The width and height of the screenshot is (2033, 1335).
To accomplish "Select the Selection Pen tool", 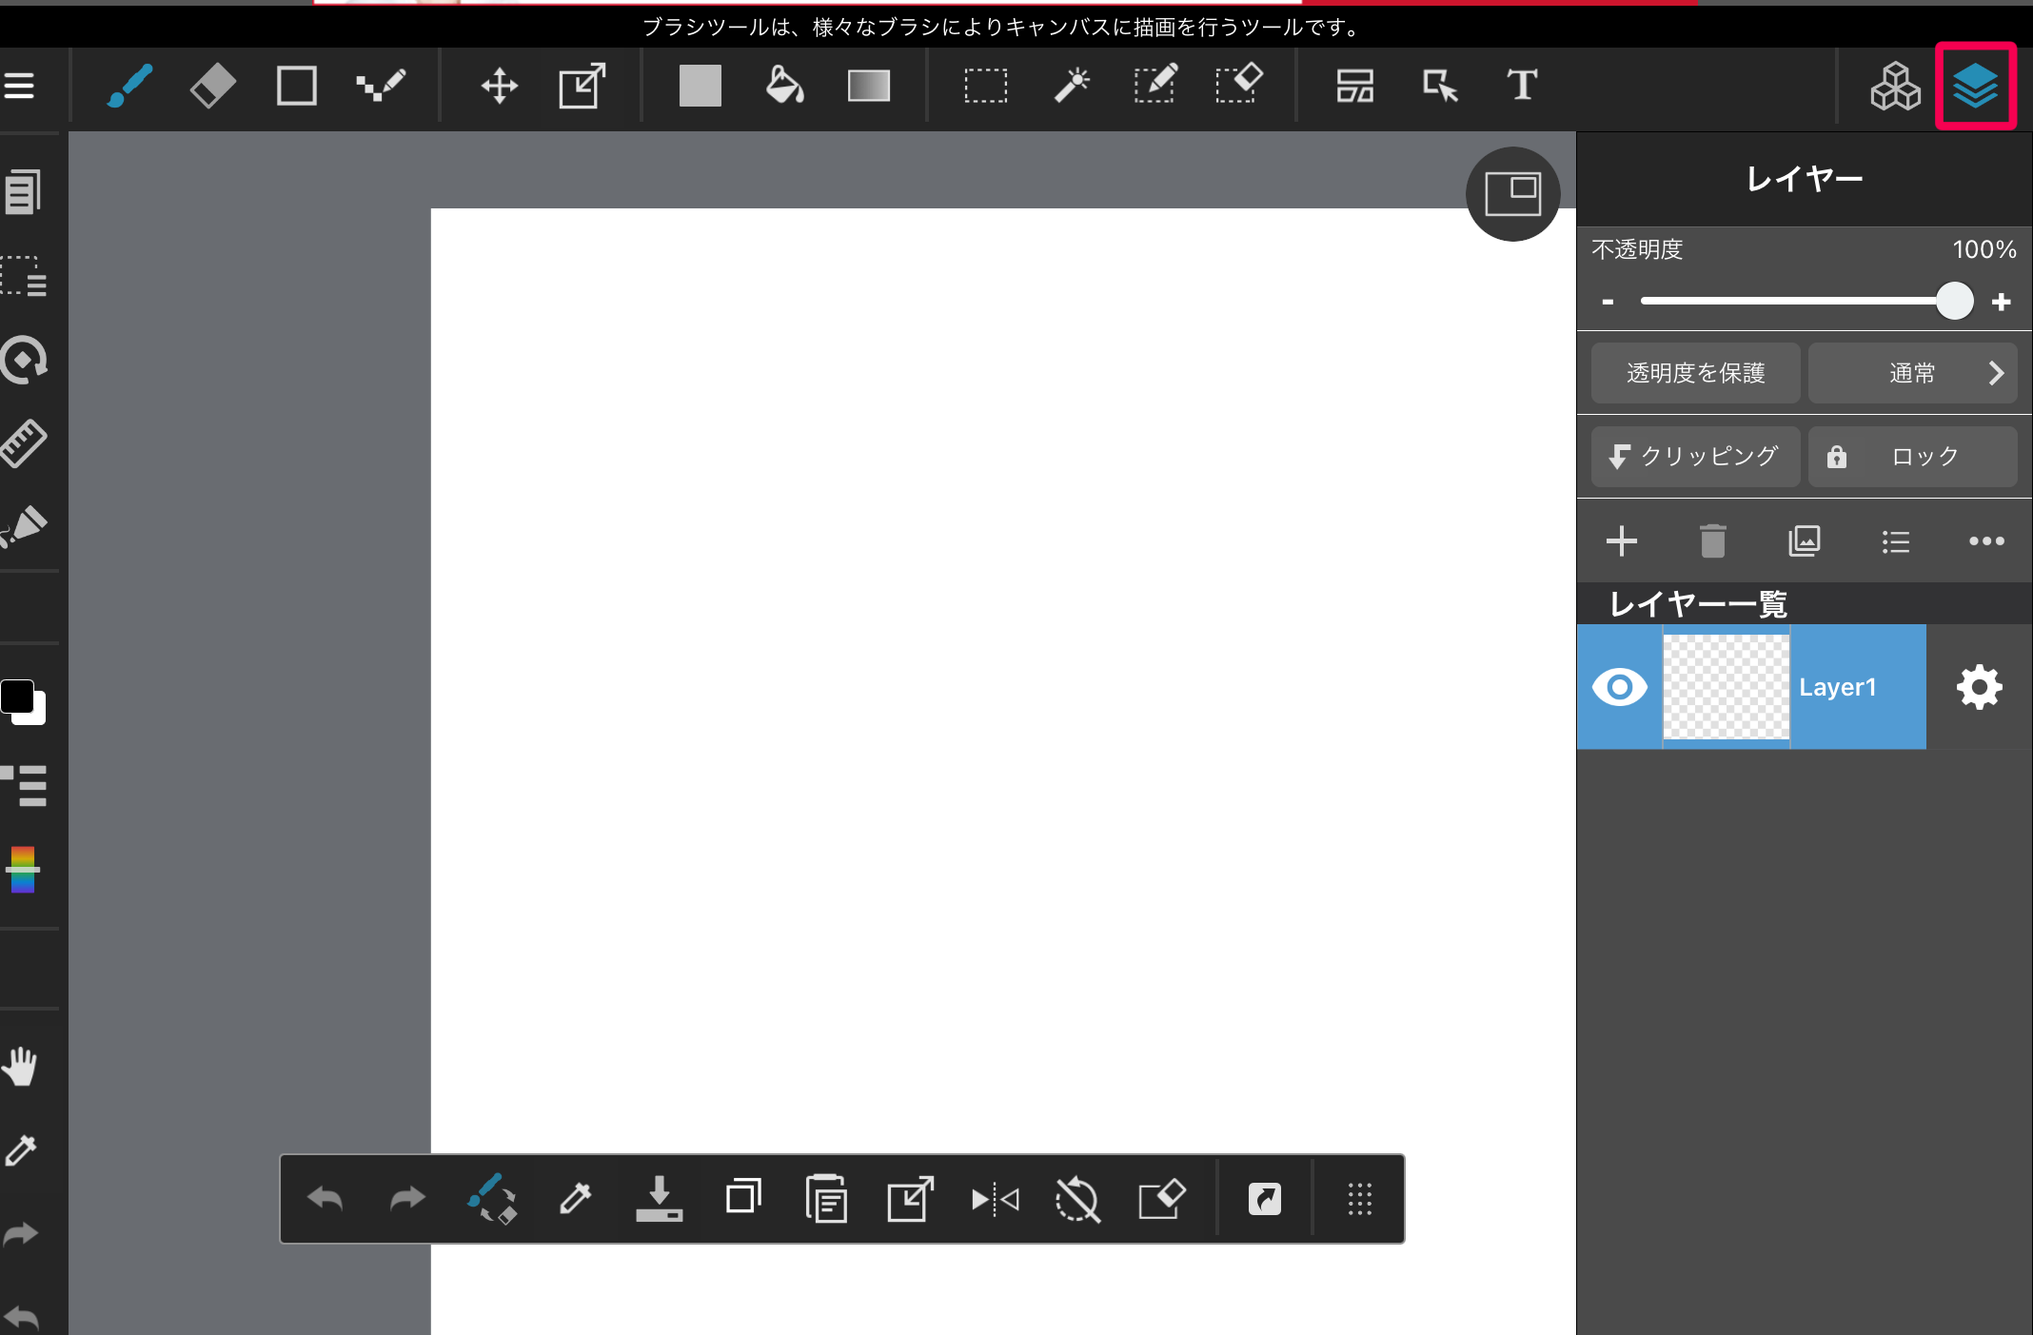I will tap(1155, 84).
